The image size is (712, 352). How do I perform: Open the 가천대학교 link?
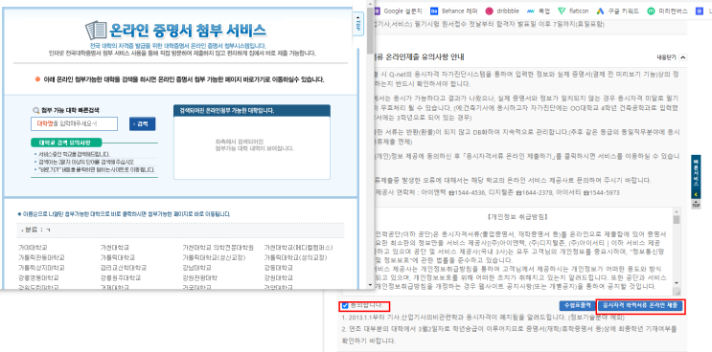(x=114, y=248)
